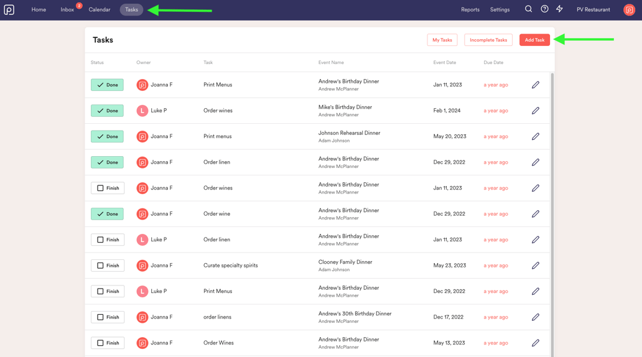Edit the Order Wines task for May 13, 2023
642x357 pixels.
click(x=536, y=343)
